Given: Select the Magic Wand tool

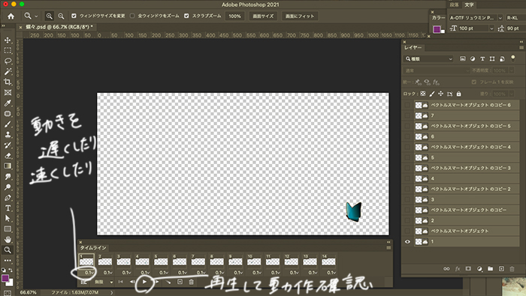Looking at the screenshot, I should tap(8, 72).
